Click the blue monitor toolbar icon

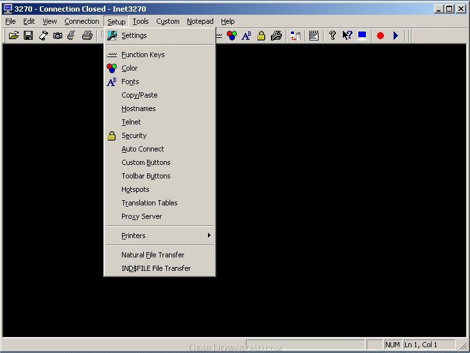362,36
